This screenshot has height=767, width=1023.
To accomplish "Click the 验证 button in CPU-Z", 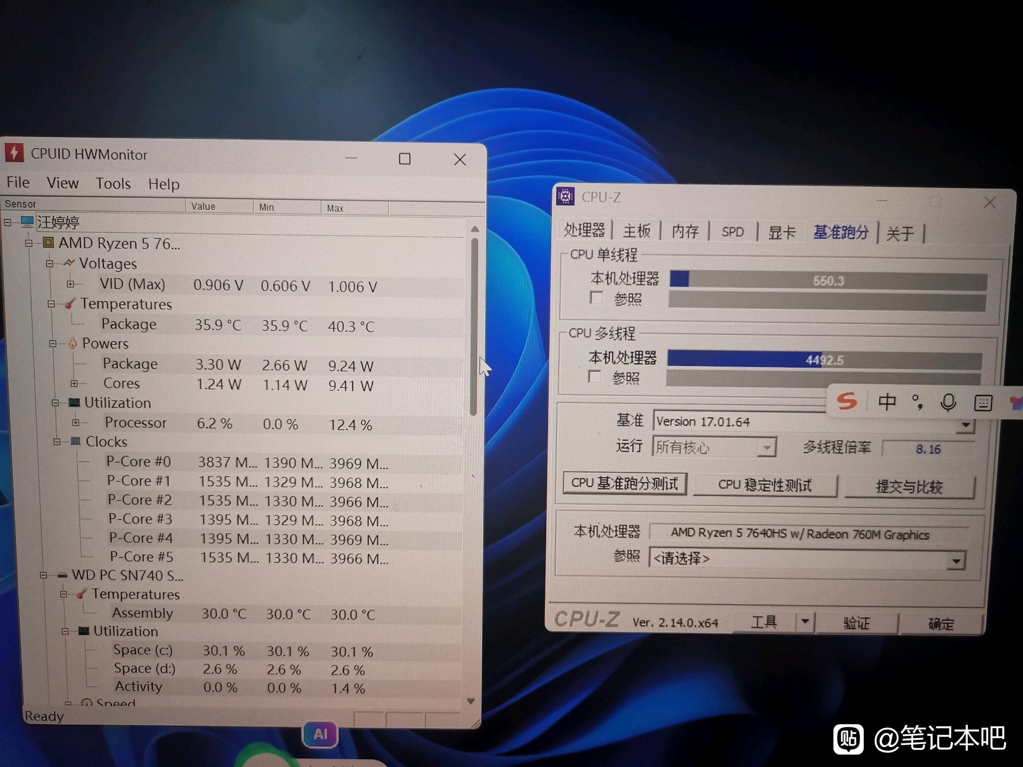I will (856, 623).
